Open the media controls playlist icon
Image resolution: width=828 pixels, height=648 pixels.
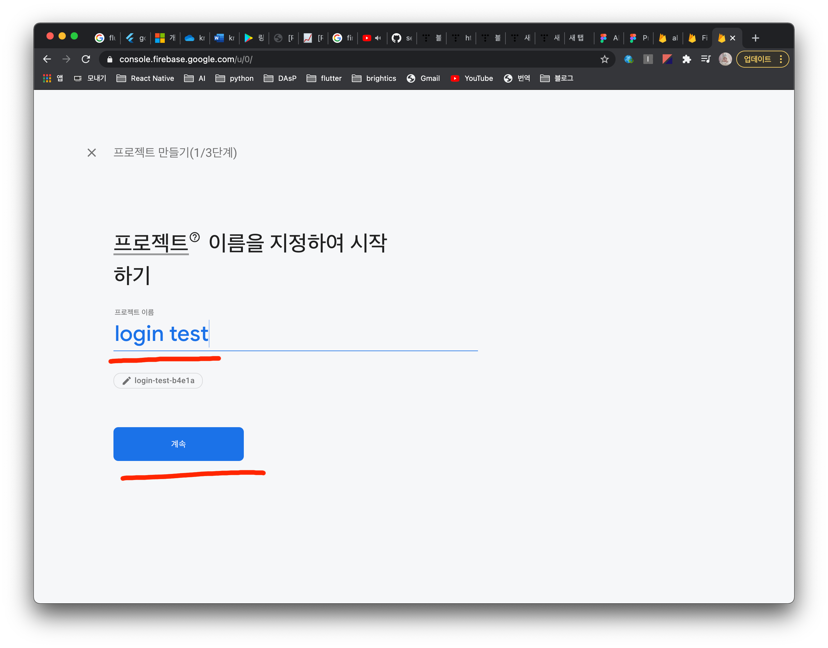tap(705, 59)
